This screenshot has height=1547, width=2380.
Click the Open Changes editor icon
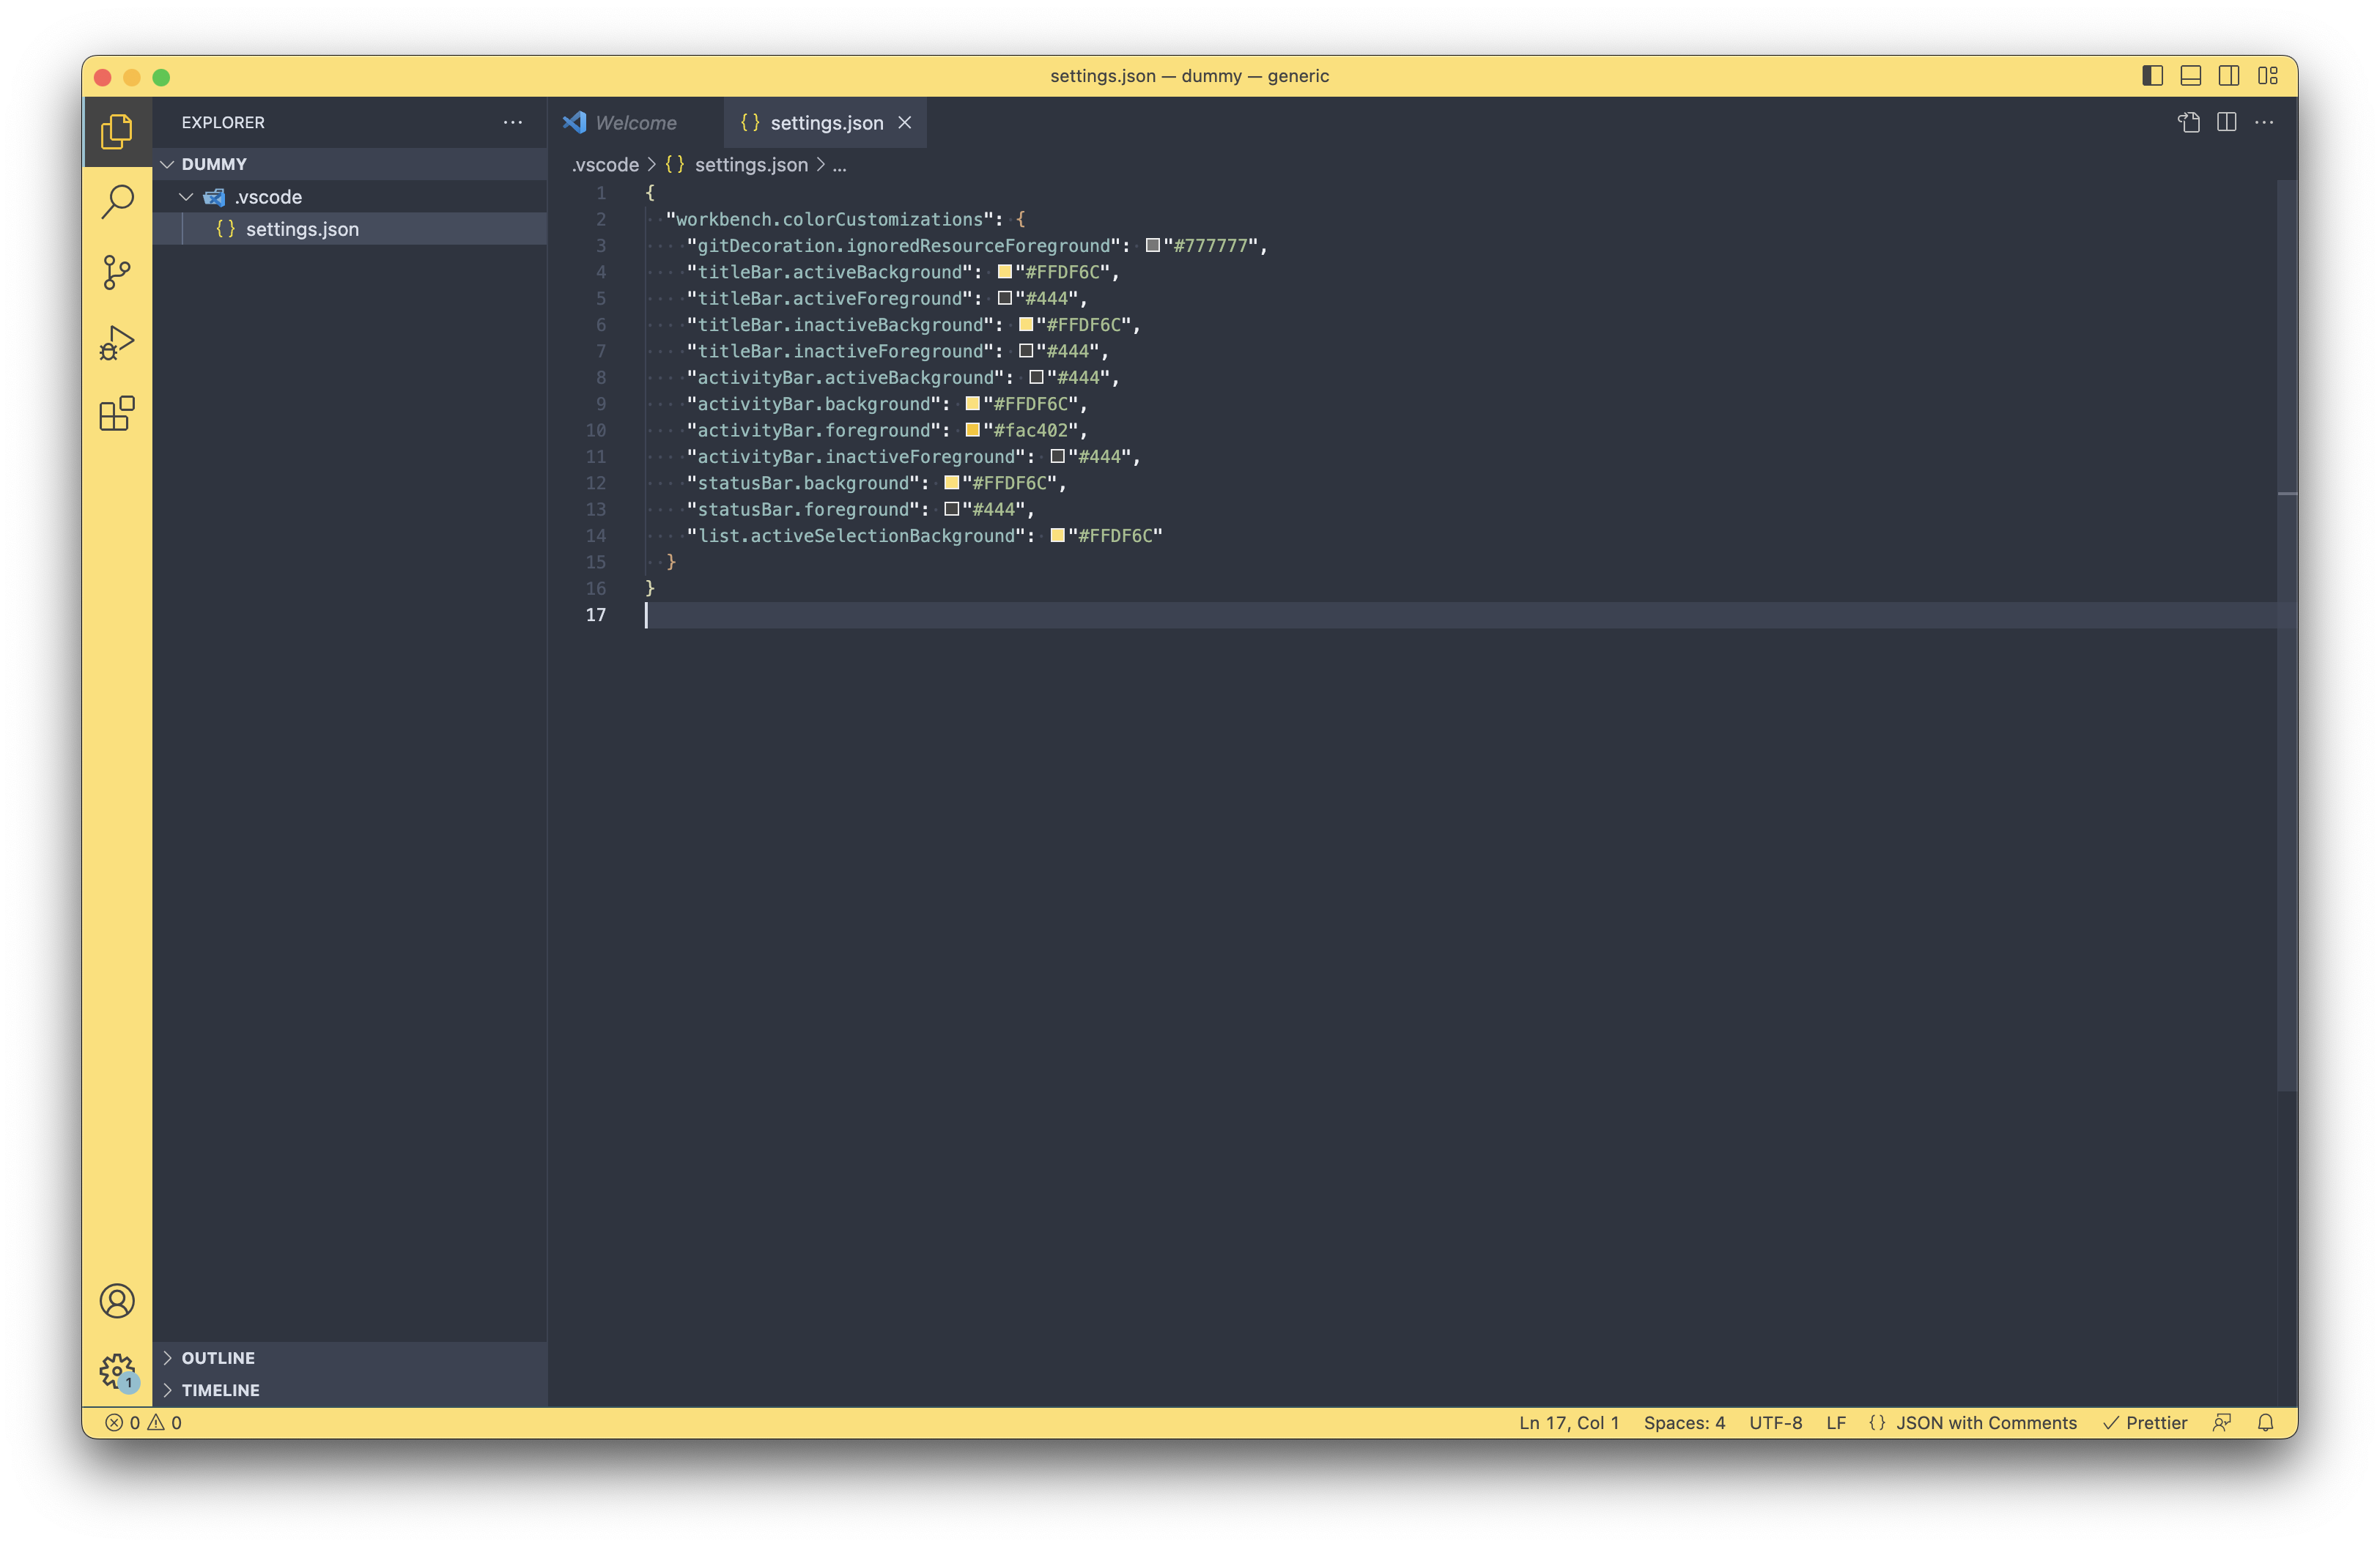tap(2189, 122)
